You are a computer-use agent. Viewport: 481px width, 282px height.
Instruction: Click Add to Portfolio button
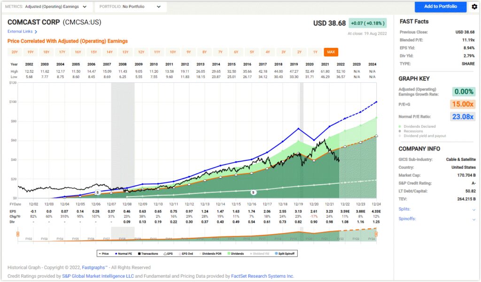pyautogui.click(x=441, y=7)
